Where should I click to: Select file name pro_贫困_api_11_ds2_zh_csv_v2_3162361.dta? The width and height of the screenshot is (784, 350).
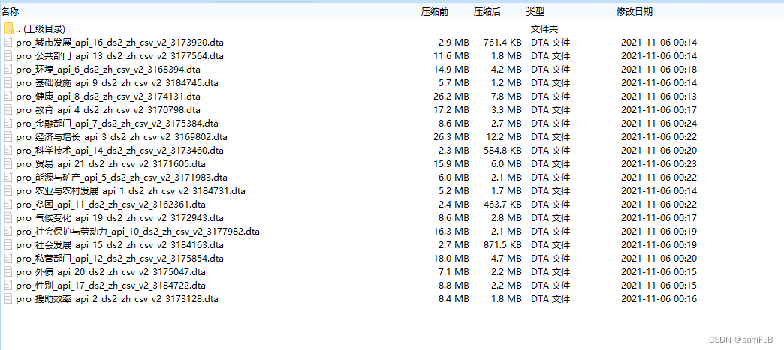tap(113, 204)
